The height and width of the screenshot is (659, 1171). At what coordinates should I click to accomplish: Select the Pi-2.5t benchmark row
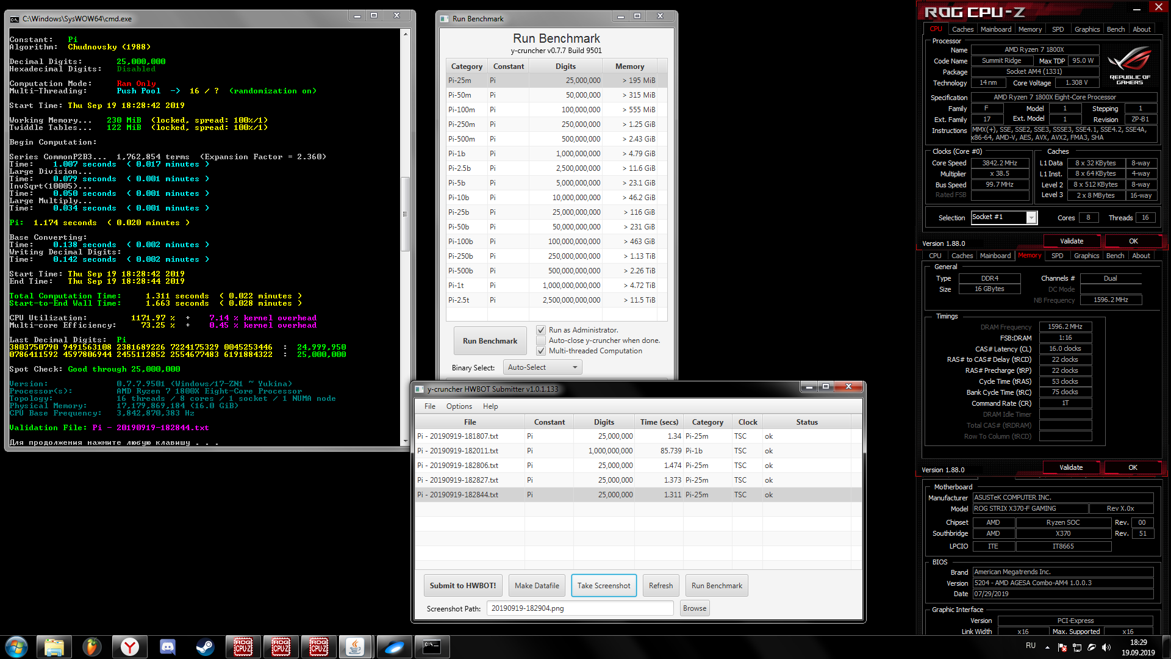click(556, 300)
